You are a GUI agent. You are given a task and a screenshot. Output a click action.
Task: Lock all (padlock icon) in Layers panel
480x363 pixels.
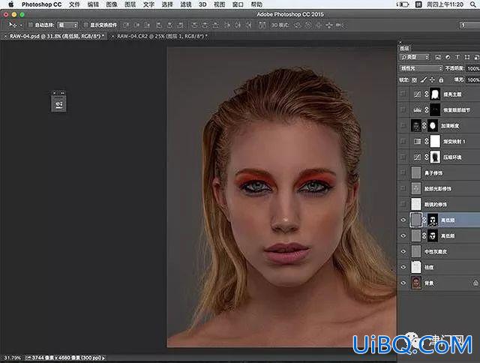pyautogui.click(x=441, y=80)
